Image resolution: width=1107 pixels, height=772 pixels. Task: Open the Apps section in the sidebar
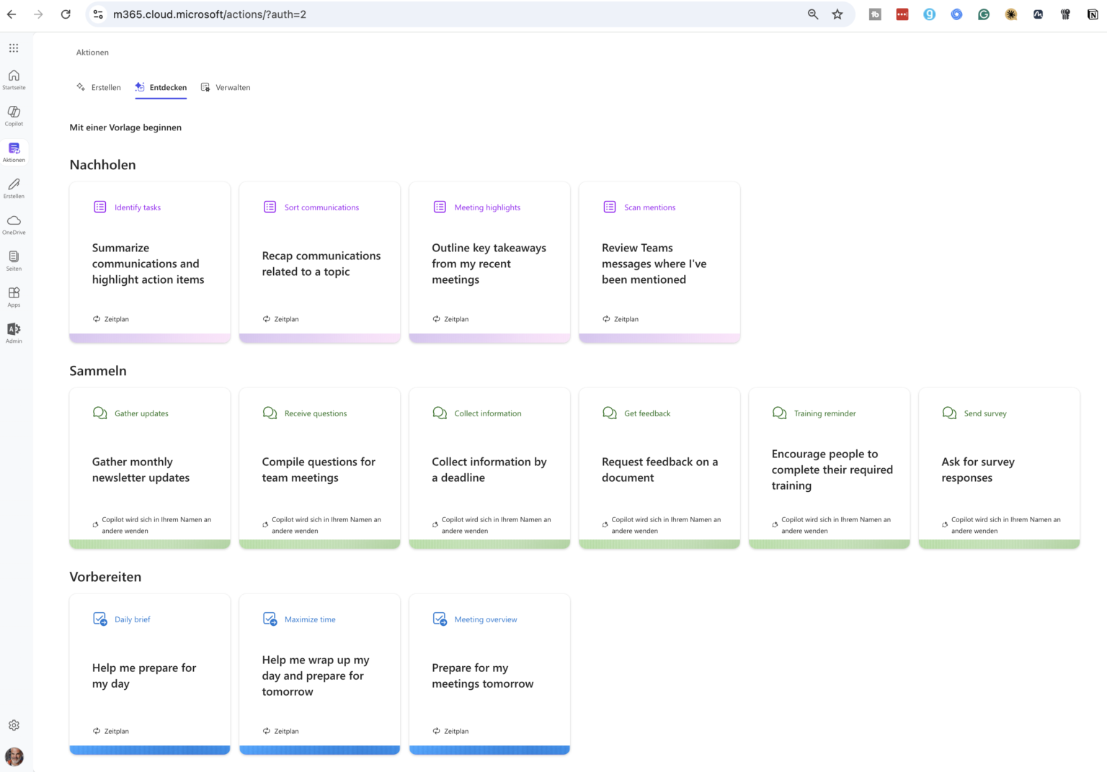click(x=14, y=295)
